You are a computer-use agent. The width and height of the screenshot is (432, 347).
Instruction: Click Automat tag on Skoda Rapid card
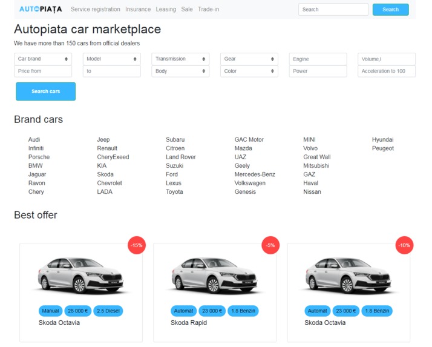tap(183, 311)
